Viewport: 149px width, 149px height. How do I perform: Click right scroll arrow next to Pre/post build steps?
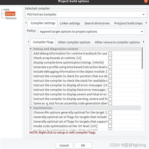click(146, 23)
